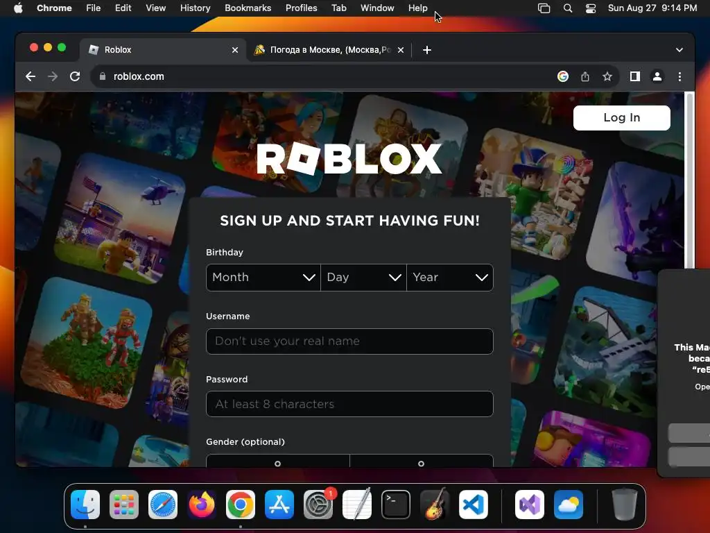The height and width of the screenshot is (533, 710).
Task: Open the Google icon in the address bar
Action: 563,76
